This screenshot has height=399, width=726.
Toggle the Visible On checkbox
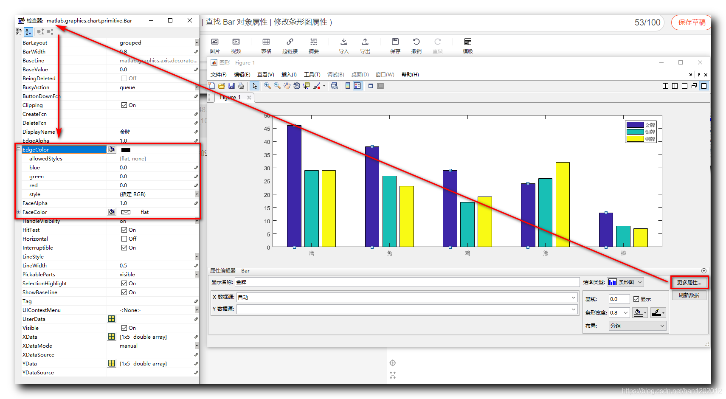pos(124,328)
